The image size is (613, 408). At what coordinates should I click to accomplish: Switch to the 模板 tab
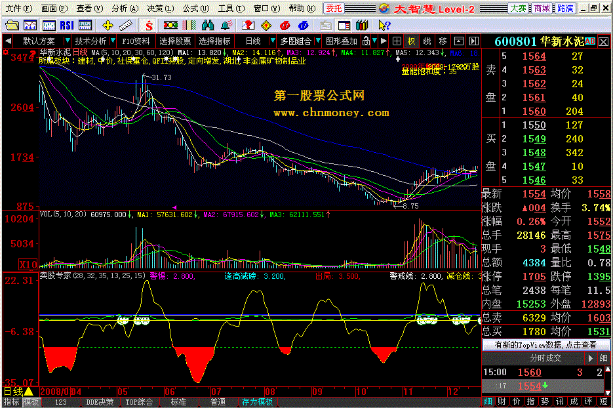tap(31, 402)
